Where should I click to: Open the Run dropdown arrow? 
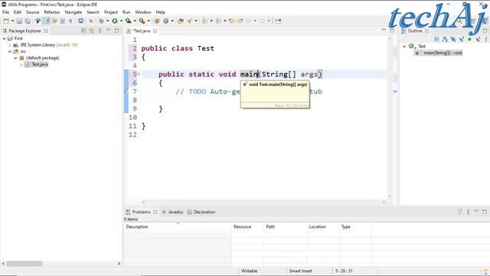click(121, 21)
